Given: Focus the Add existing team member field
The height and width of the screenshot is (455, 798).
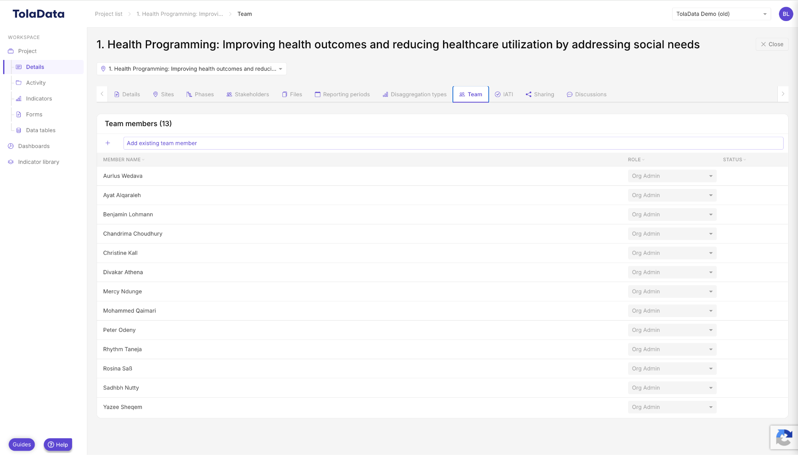Looking at the screenshot, I should click(x=453, y=143).
